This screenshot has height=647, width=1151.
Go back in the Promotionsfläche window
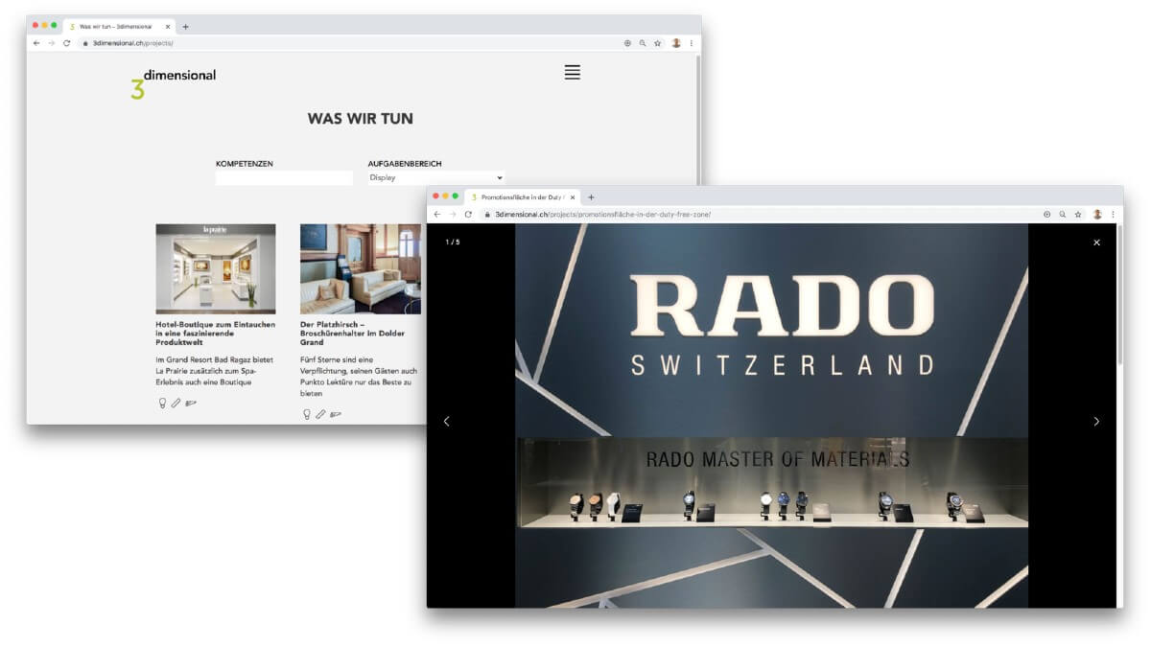(437, 214)
